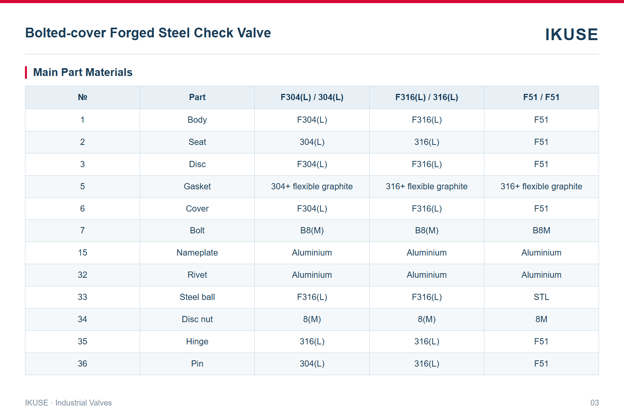Select the Gasket row label

coord(197,186)
